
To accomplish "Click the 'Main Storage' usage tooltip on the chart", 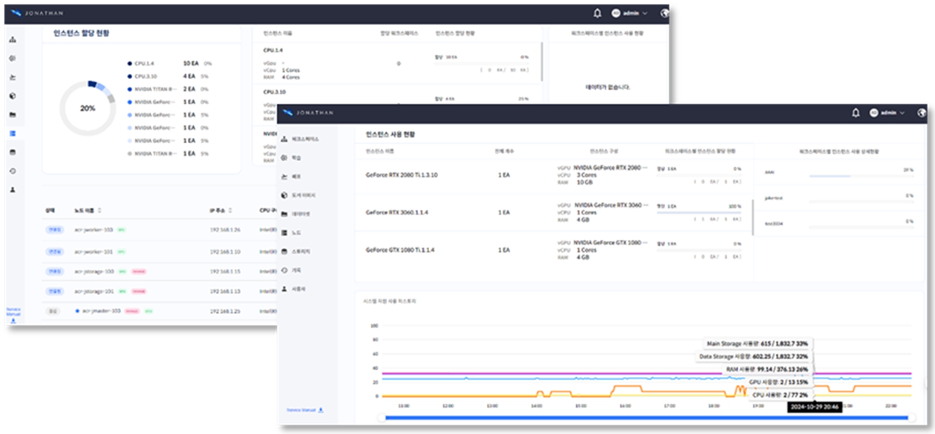I will click(x=757, y=344).
